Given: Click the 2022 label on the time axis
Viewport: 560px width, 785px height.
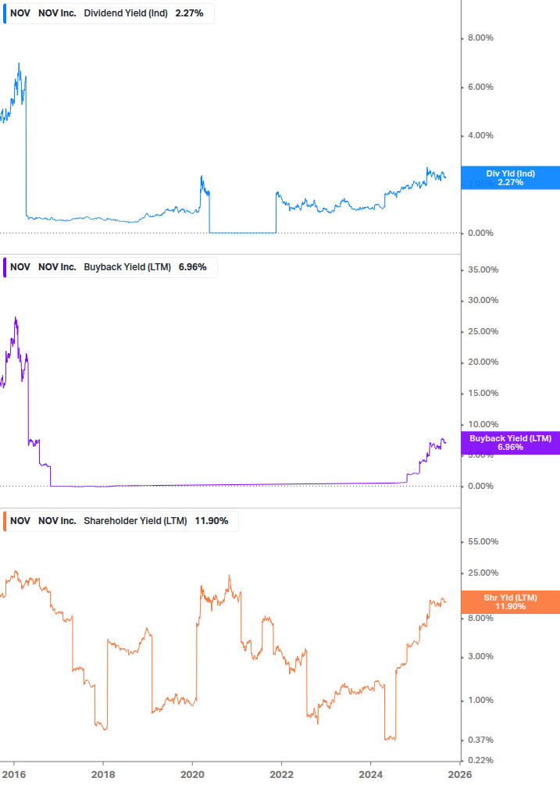Looking at the screenshot, I should coord(281,775).
